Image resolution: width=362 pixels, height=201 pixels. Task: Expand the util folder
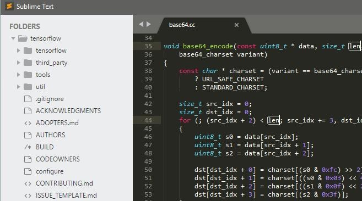(x=19, y=87)
